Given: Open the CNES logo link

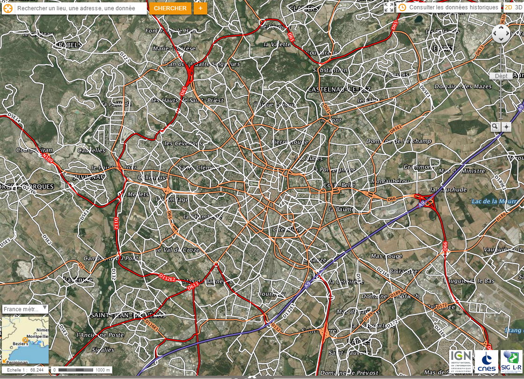Looking at the screenshot, I should point(486,362).
